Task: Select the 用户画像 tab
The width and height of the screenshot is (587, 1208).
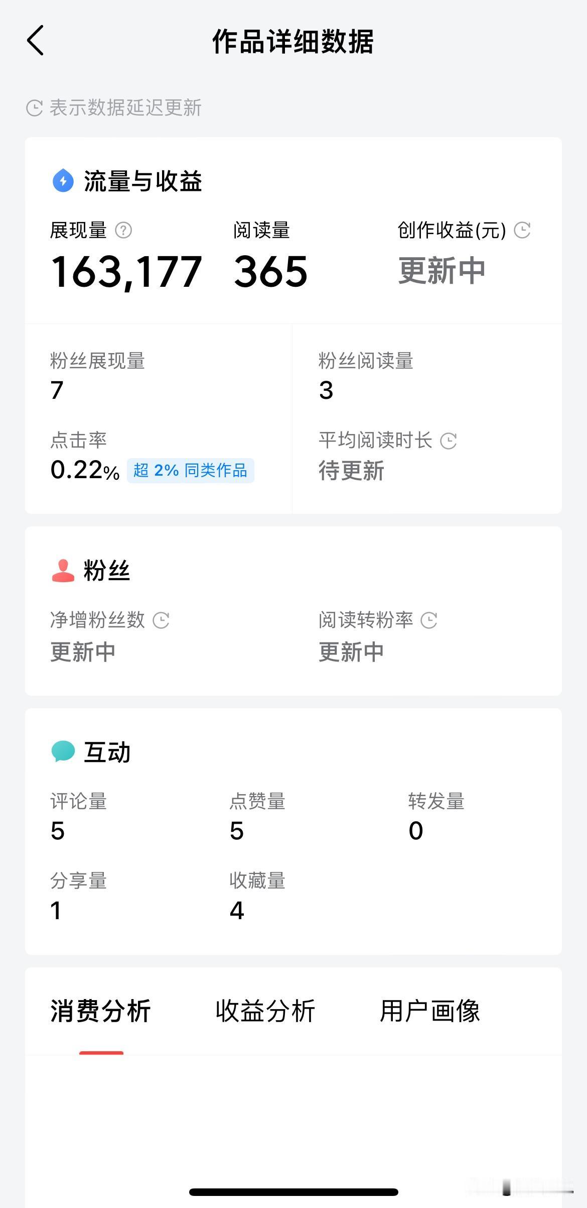Action: tap(430, 1011)
